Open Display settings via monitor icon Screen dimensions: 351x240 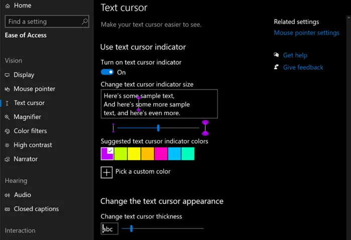click(7, 75)
